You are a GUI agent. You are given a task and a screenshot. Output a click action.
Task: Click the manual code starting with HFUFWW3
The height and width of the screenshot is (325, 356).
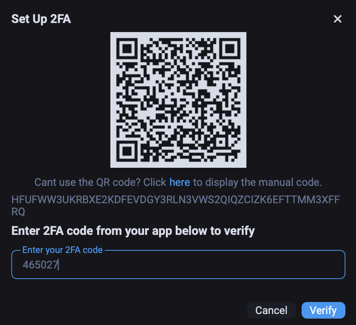click(175, 205)
